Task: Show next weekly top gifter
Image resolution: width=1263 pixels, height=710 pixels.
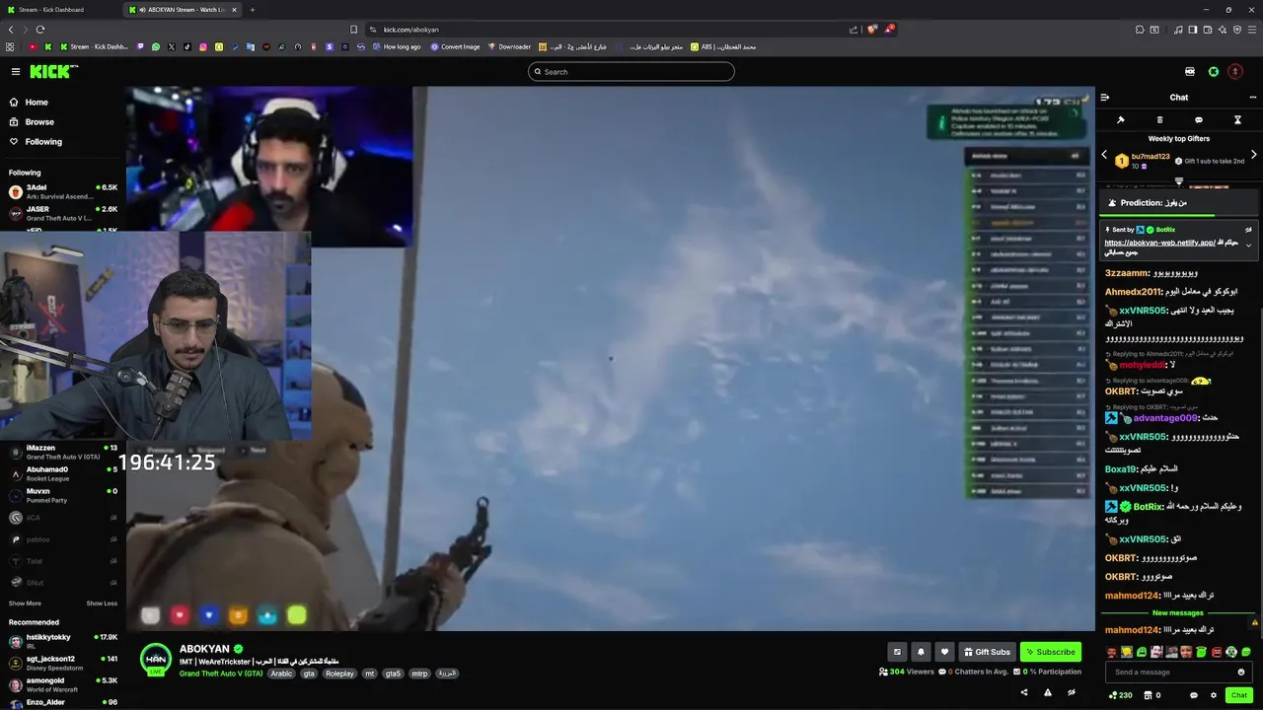Action: point(1254,155)
